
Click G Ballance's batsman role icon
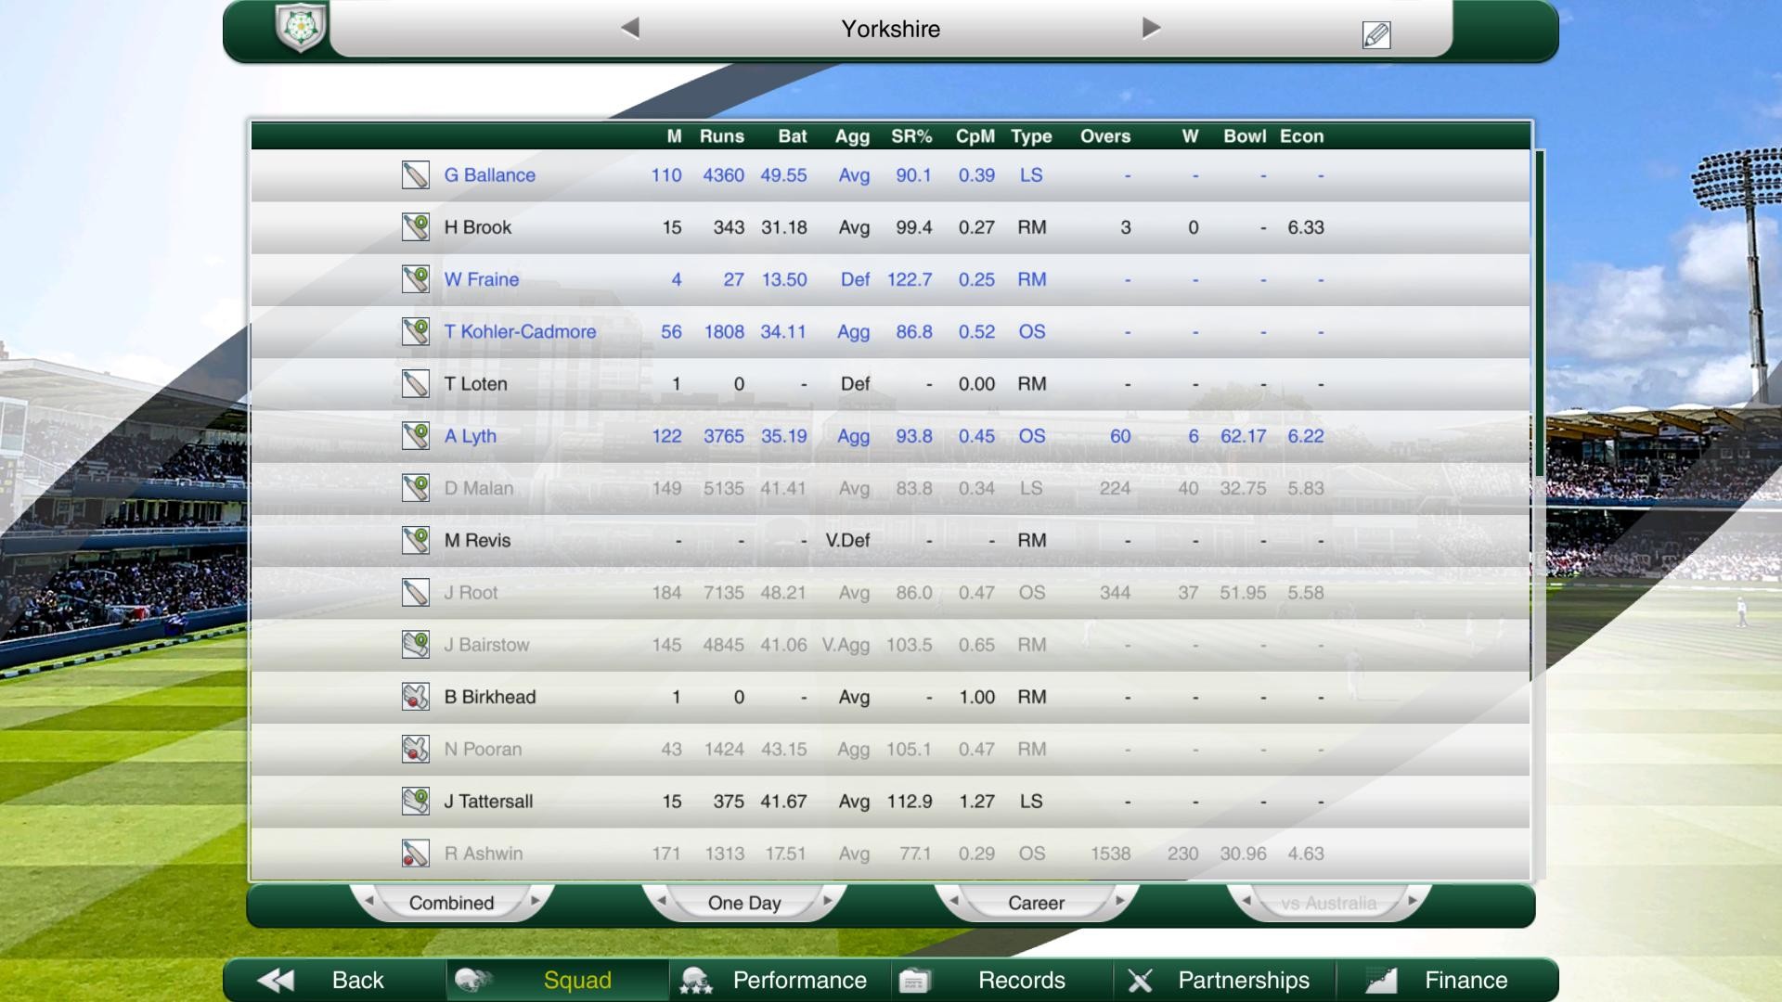[x=415, y=175]
